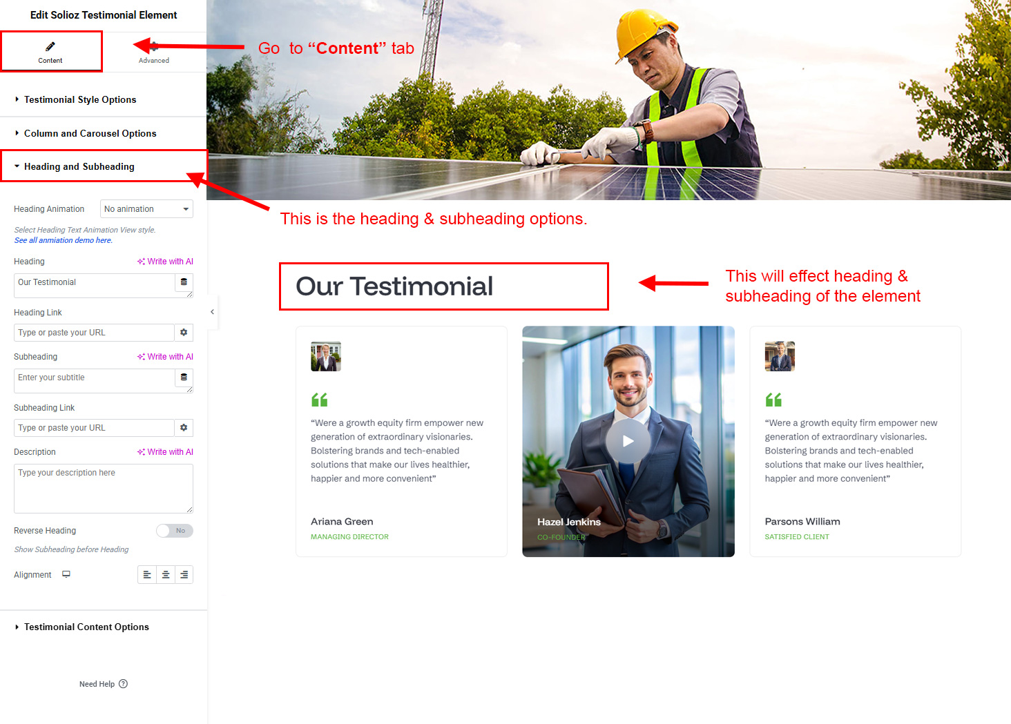The width and height of the screenshot is (1011, 724).
Task: Open the Heading Animation dropdown
Action: 146,209
